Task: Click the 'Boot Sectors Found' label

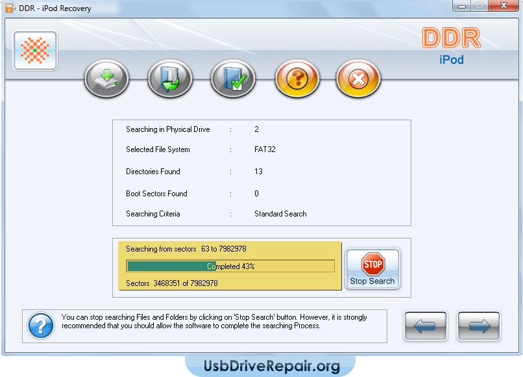Action: [156, 194]
